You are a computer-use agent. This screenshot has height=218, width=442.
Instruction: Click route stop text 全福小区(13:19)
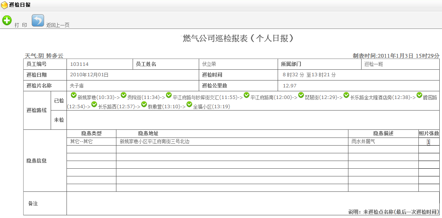212,107
